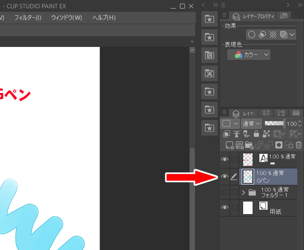Open the 通常 blending mode dropdown
The image size is (304, 250).
pyautogui.click(x=251, y=124)
